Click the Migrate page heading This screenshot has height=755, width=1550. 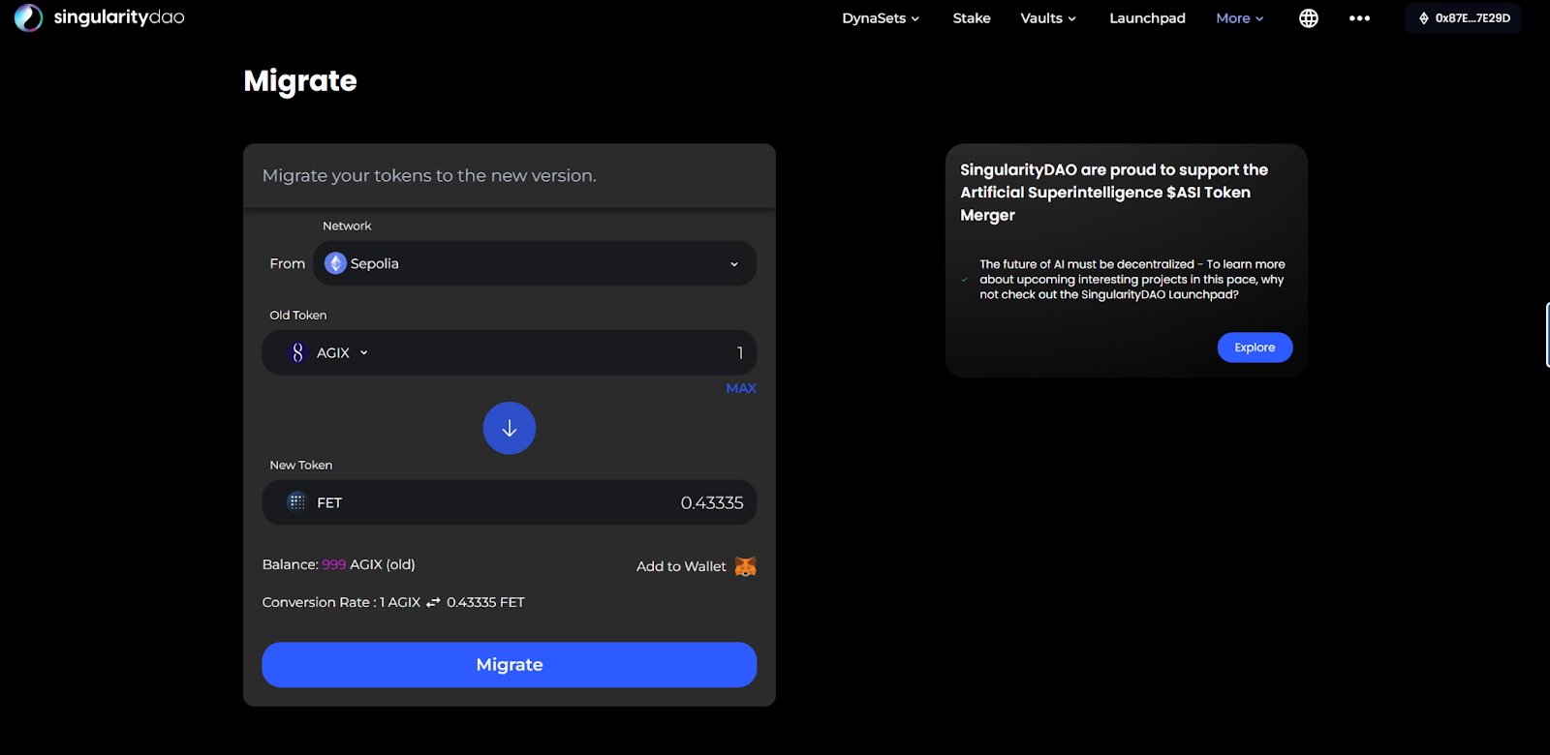tap(300, 81)
